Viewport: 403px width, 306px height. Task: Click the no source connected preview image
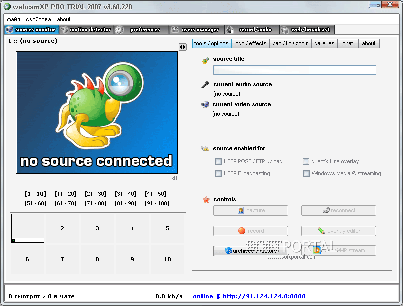pyautogui.click(x=97, y=112)
